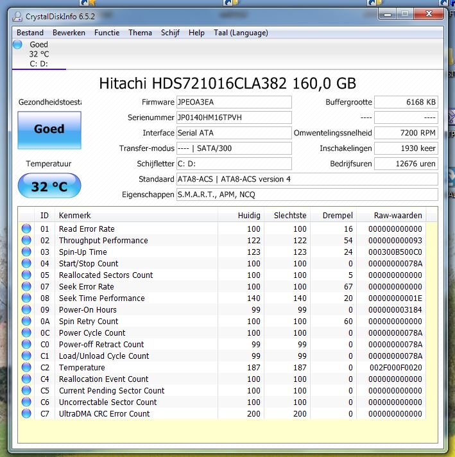The width and height of the screenshot is (455, 457).
Task: Click the 32 °C temperature button
Action: [49, 187]
